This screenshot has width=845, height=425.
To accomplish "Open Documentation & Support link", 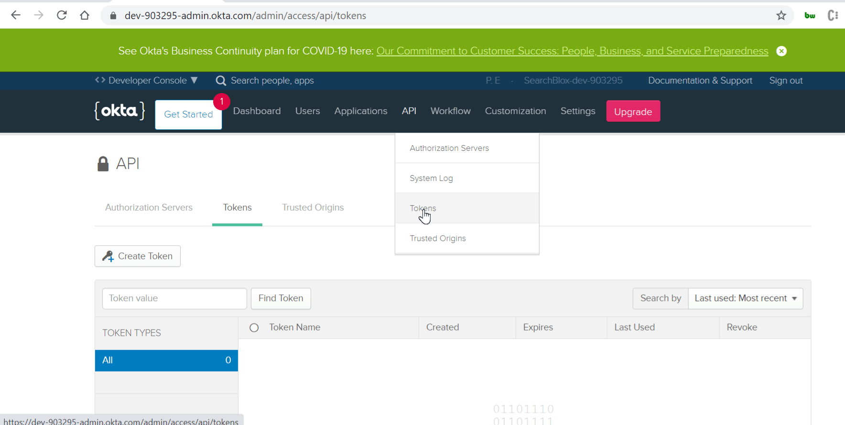I will pos(700,81).
